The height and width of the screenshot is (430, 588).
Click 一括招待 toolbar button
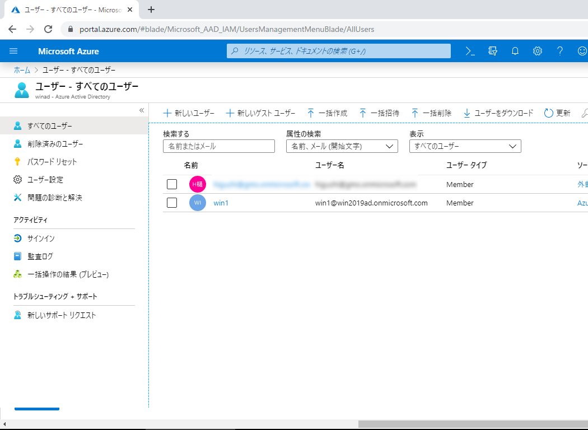(x=379, y=113)
